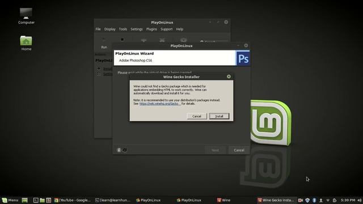Click the info icon in the wizard footer

pos(119,150)
